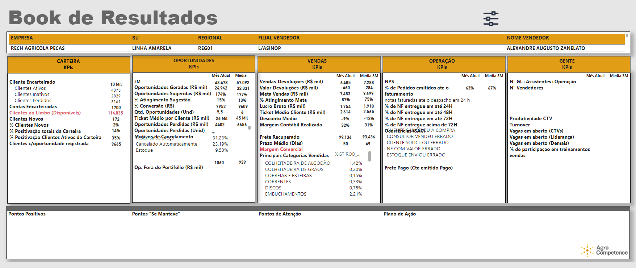
Task: Click the Turnover label in Gente
Action: (520, 125)
